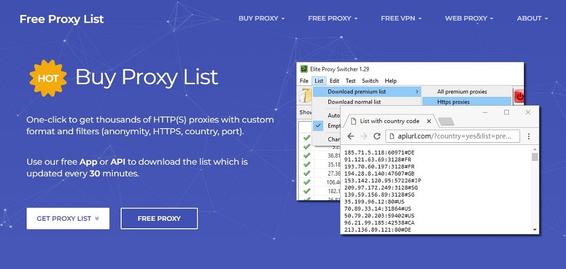566x269 pixels.
Task: Maximize the browser window
Action: [x=507, y=112]
